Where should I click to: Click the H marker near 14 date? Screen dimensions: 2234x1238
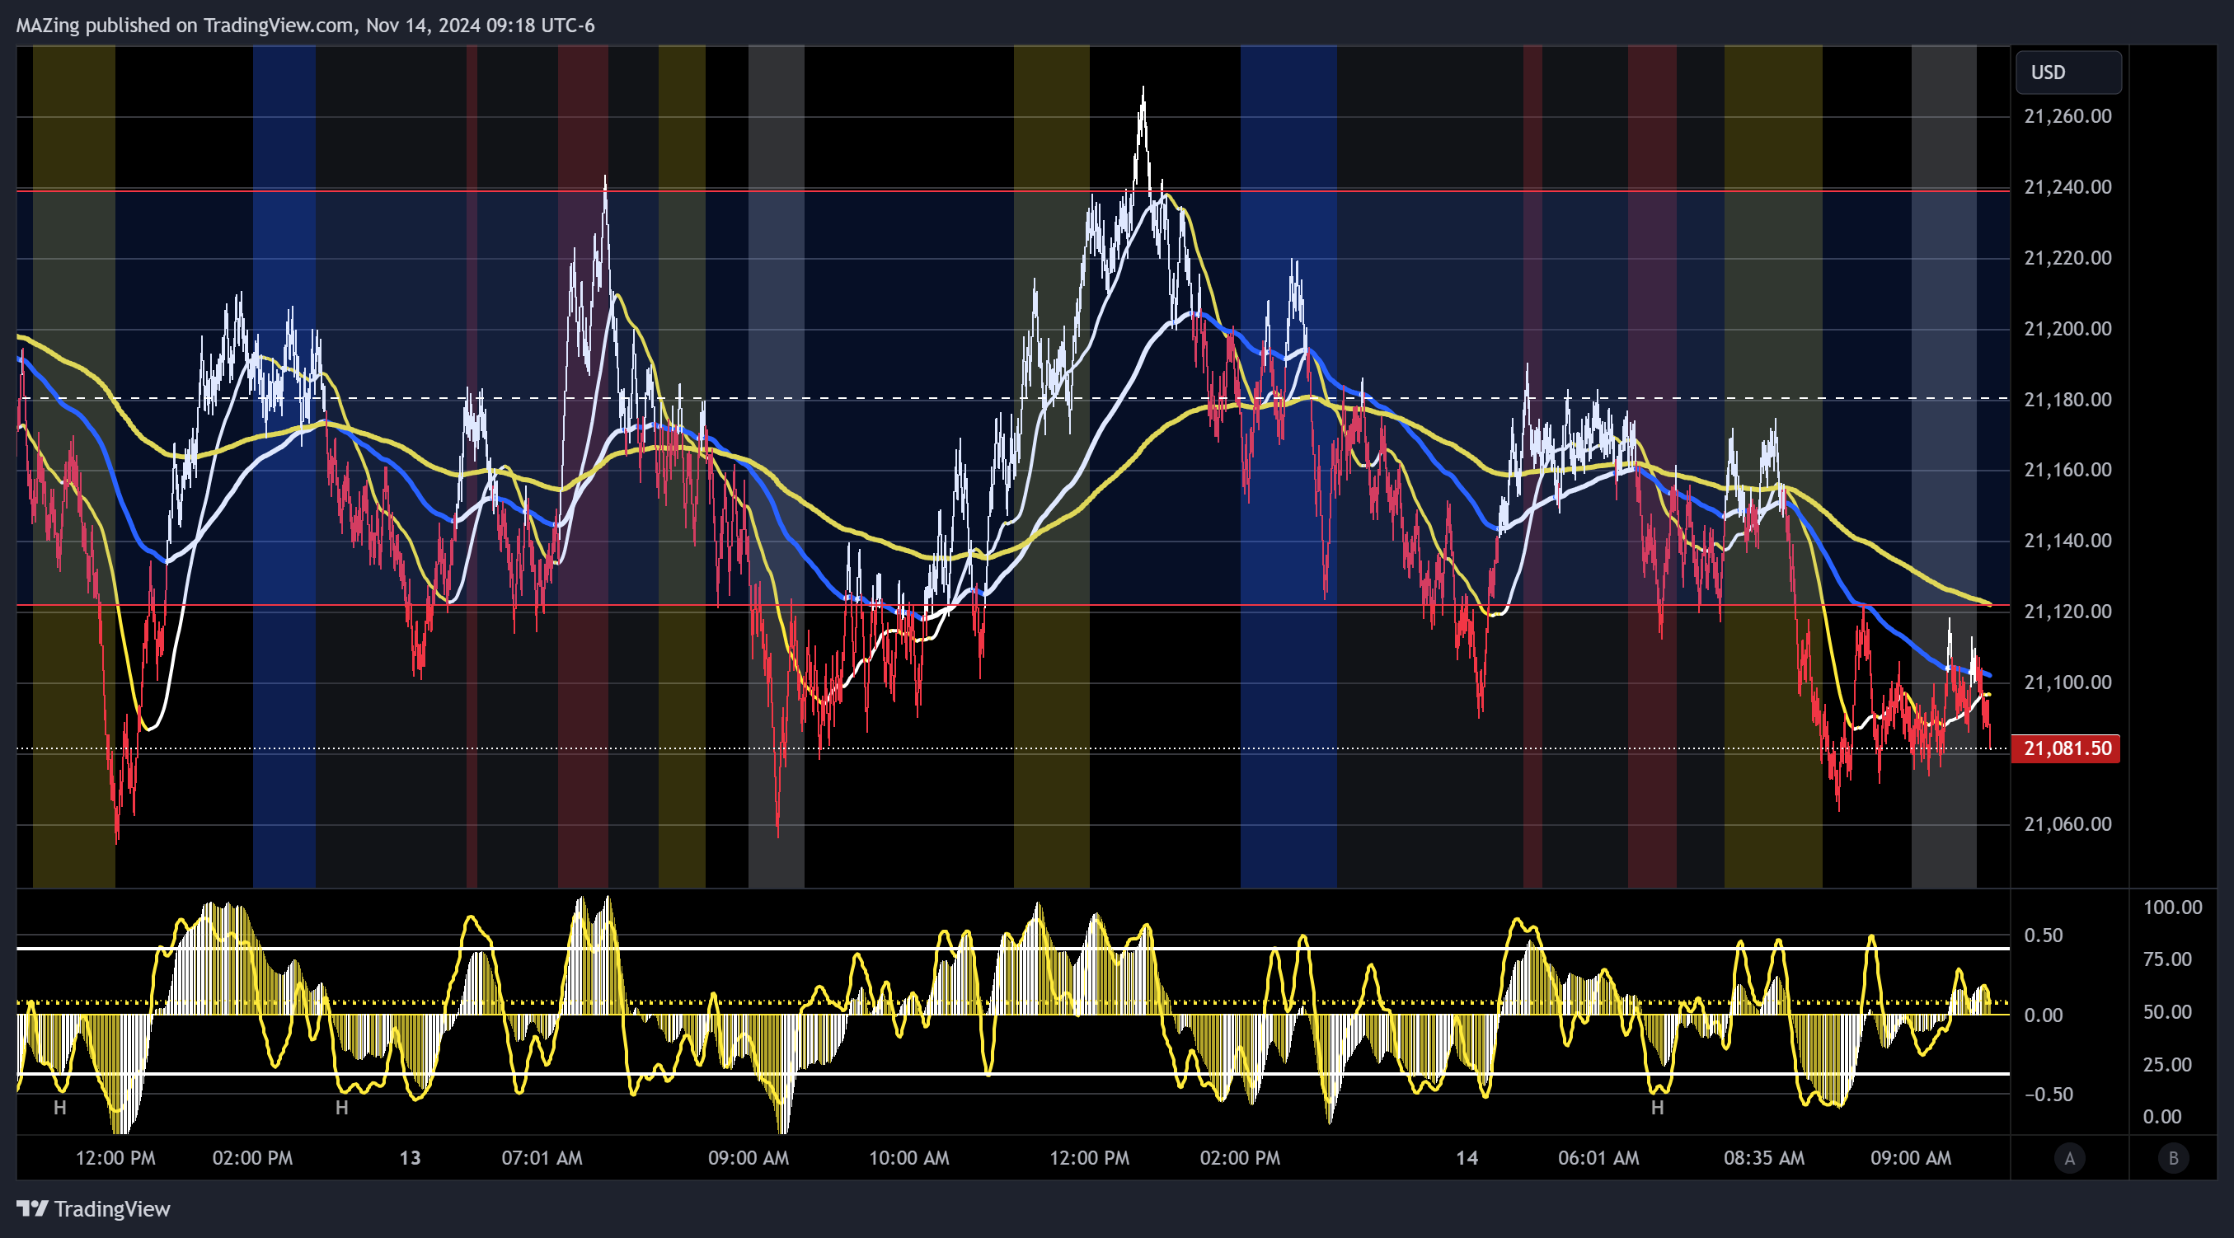point(1657,1108)
